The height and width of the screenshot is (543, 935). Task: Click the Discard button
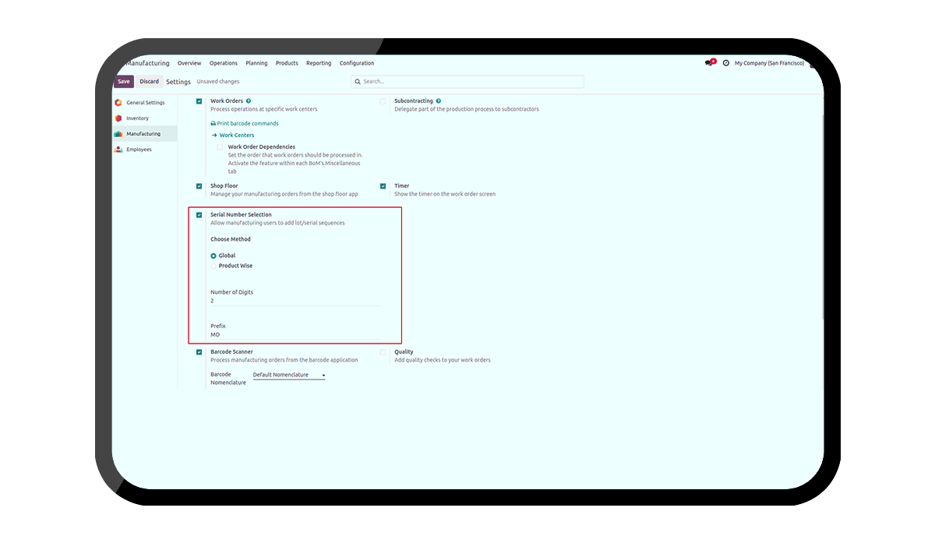(x=149, y=81)
